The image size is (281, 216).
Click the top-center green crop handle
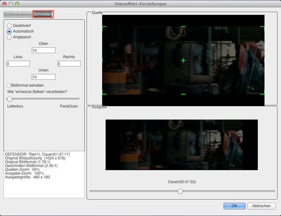tap(183, 27)
